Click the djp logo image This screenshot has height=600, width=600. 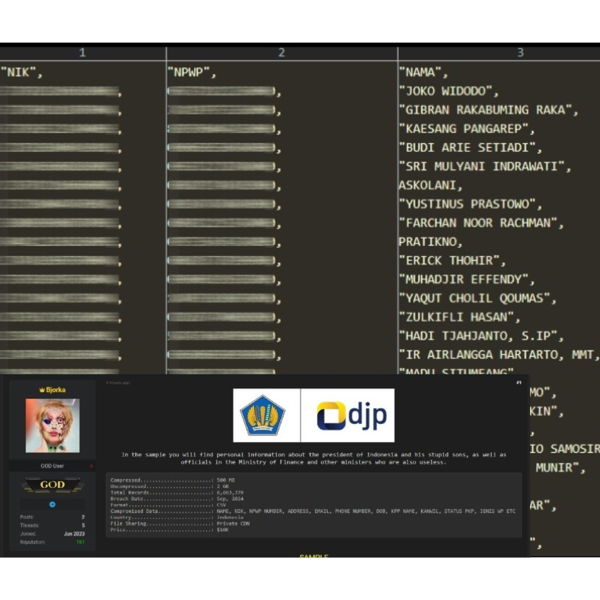click(x=352, y=416)
